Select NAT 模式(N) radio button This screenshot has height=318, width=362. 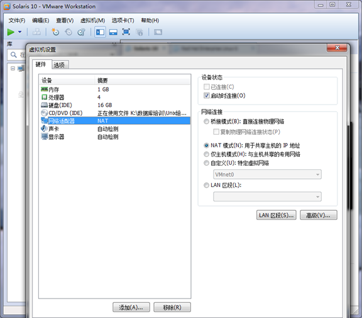tap(206, 145)
